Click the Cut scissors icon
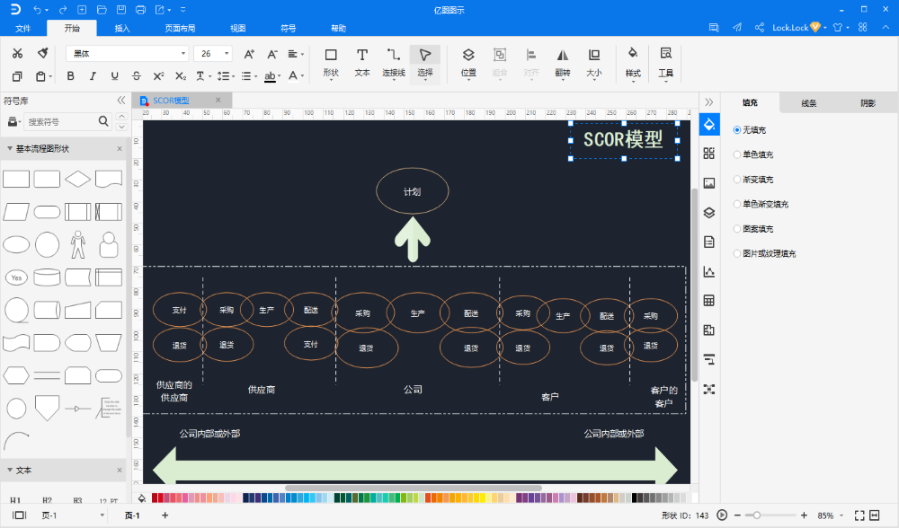 pyautogui.click(x=17, y=53)
